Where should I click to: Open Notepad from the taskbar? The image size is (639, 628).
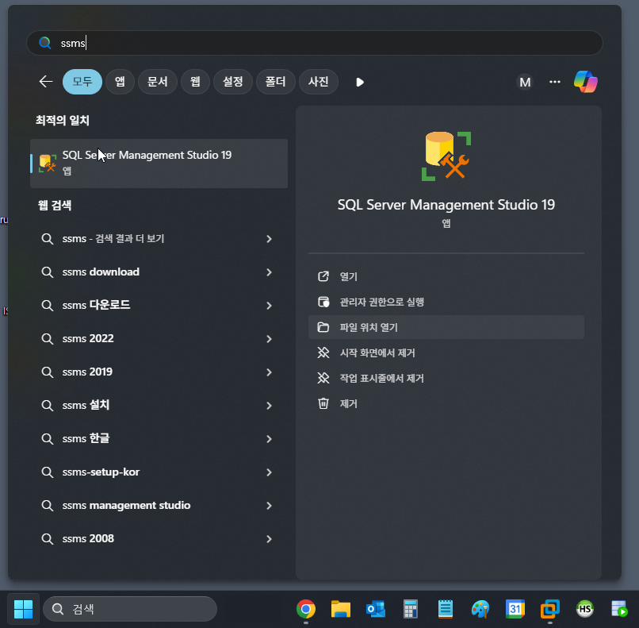[446, 609]
